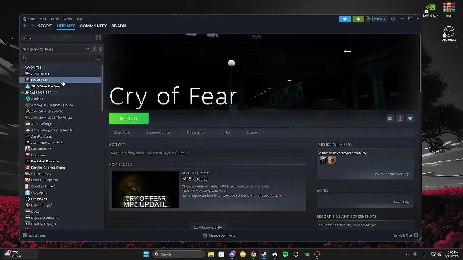Open Google Chrome from the taskbar
The image size is (463, 260).
point(254,254)
